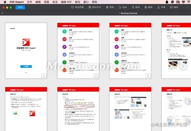Click the green Sign icon on page 3
This screenshot has height=131, width=191.
point(117,62)
